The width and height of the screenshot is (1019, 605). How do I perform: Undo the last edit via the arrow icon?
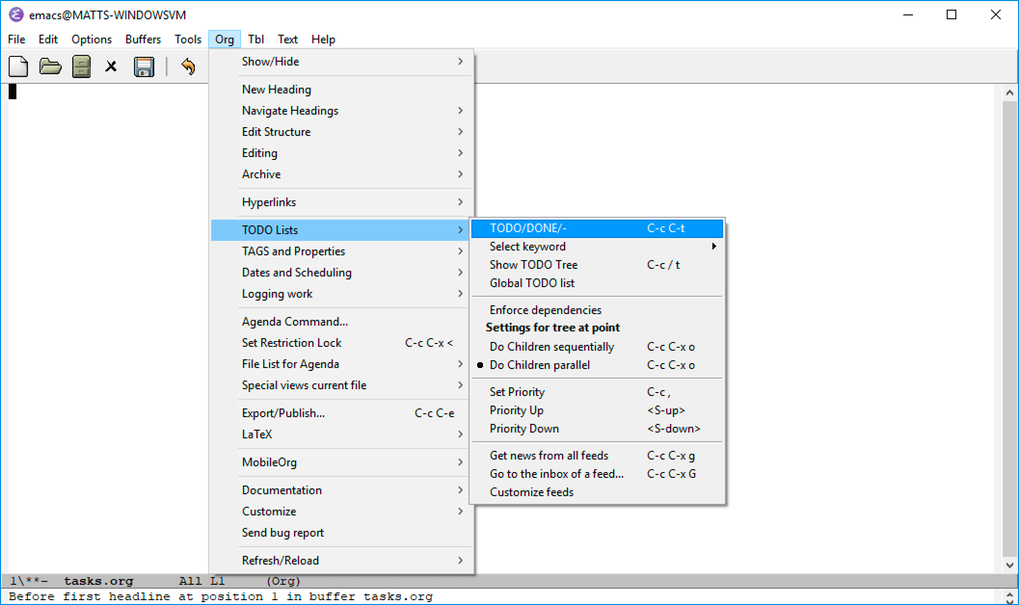point(188,66)
